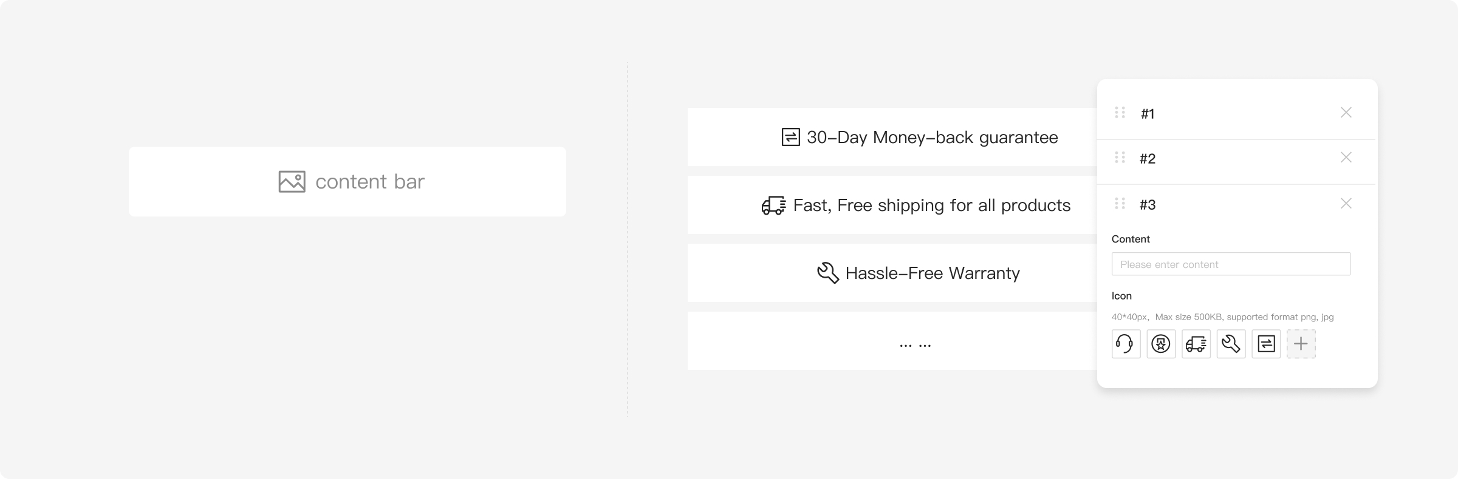
Task: Select the headset support icon
Action: 1126,344
